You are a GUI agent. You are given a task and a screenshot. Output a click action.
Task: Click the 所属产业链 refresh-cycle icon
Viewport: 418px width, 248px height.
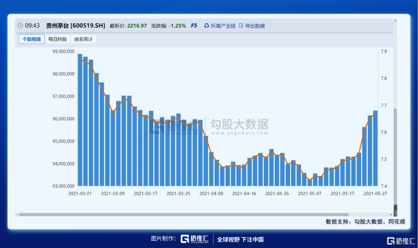coord(207,25)
